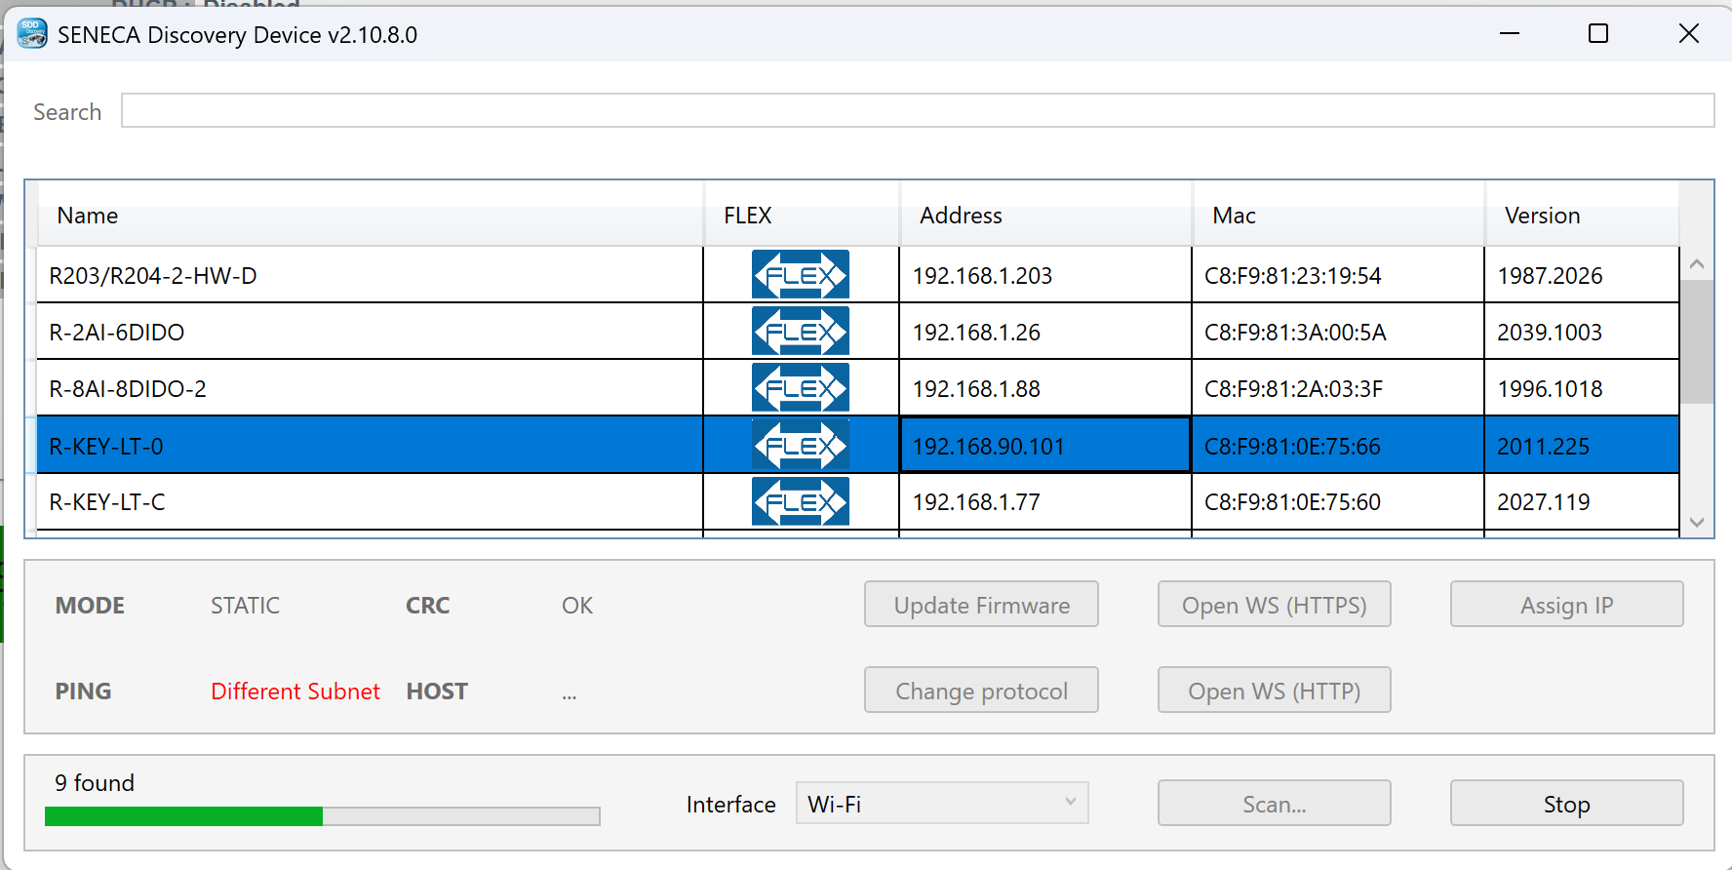Screen dimensions: 1732x870
Task: Click the device list scrollbar thumb
Action: tap(1697, 342)
